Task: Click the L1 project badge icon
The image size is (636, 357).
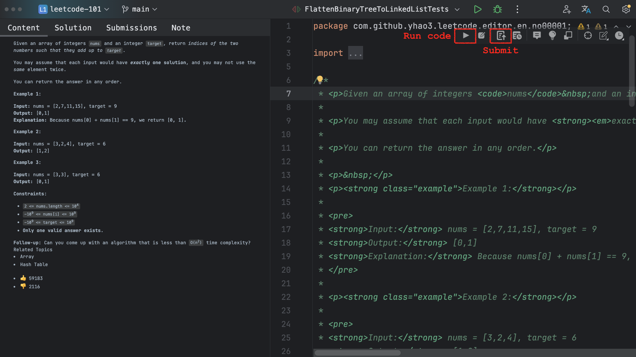Action: pos(43,9)
